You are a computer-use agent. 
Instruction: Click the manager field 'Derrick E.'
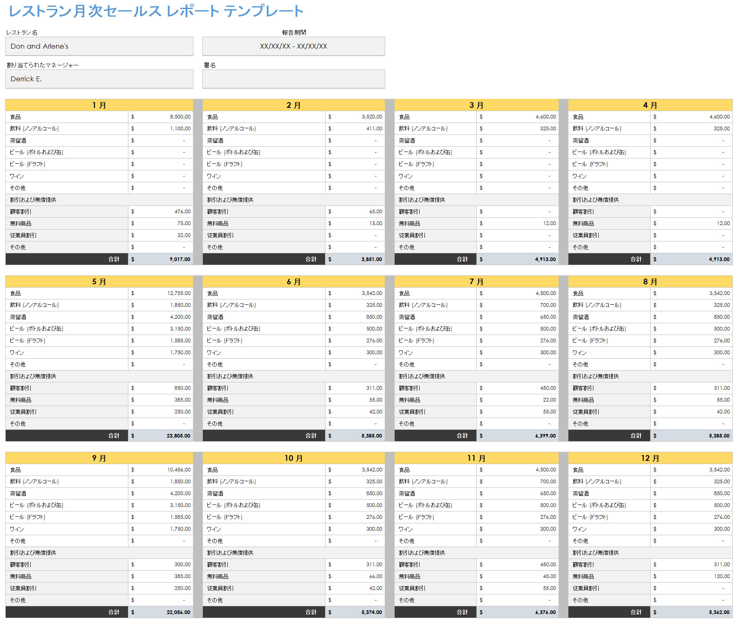[x=99, y=79]
